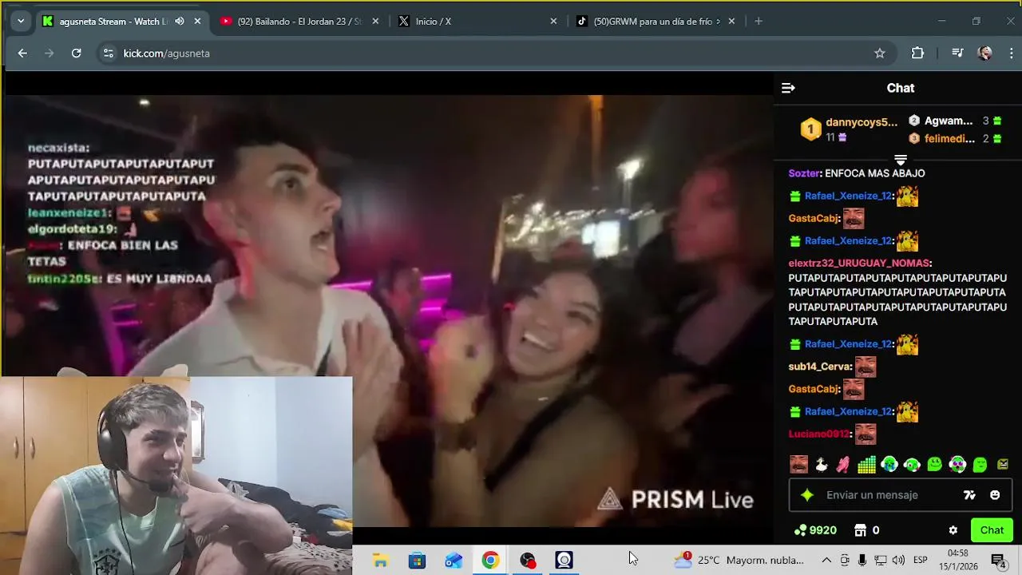
Task: Click Agwam... second place gifter
Action: tap(949, 121)
